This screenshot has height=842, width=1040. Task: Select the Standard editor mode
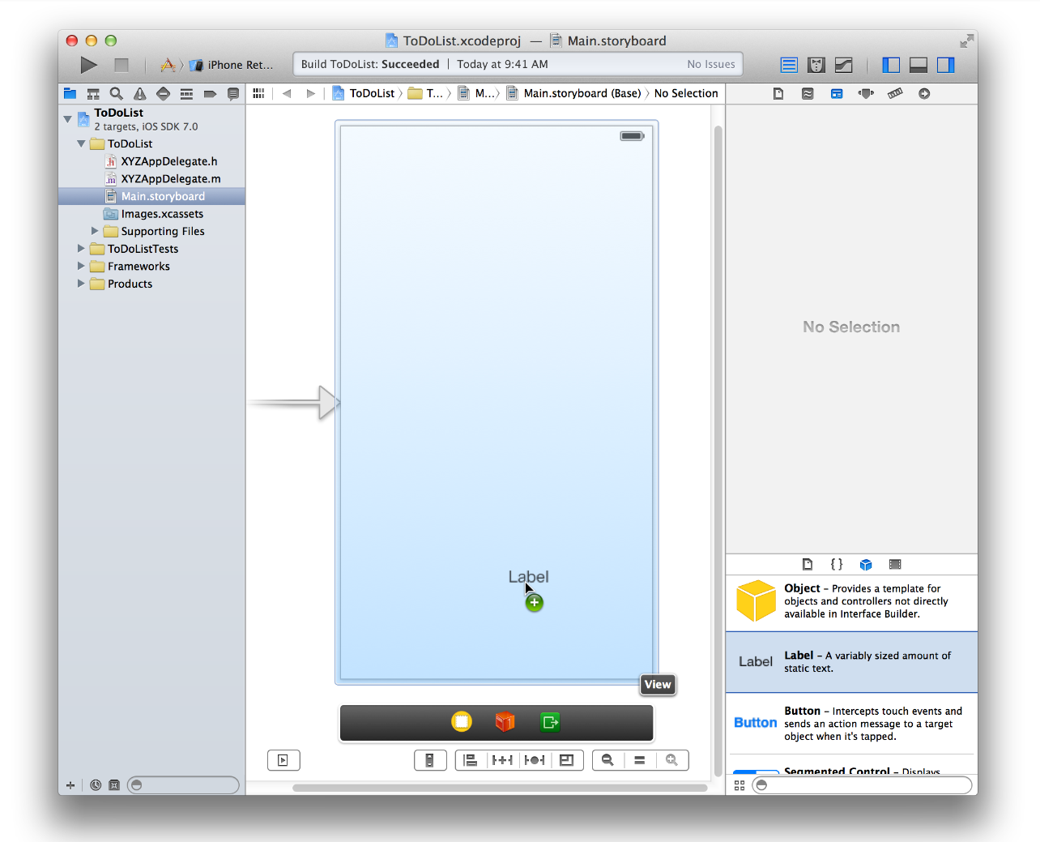(789, 65)
